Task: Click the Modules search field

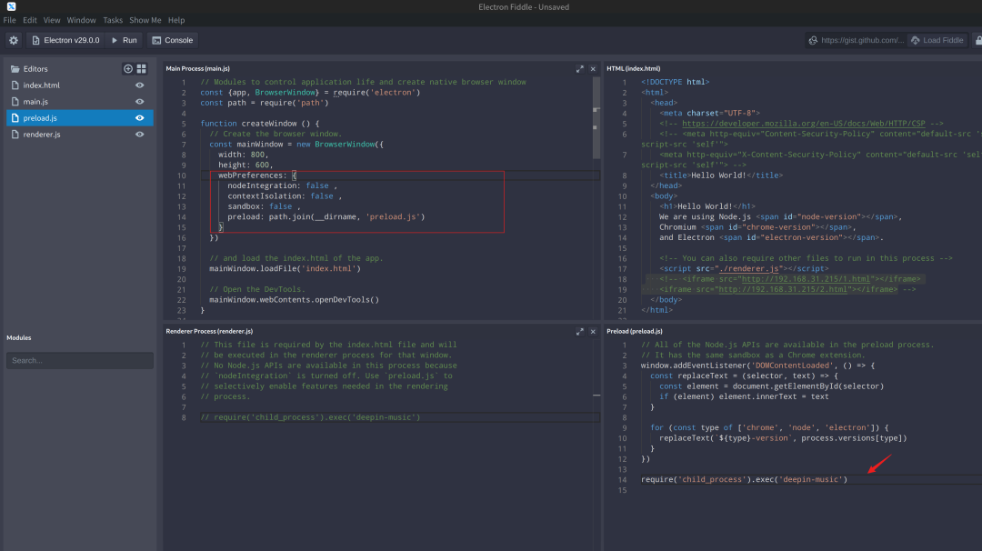Action: tap(80, 360)
